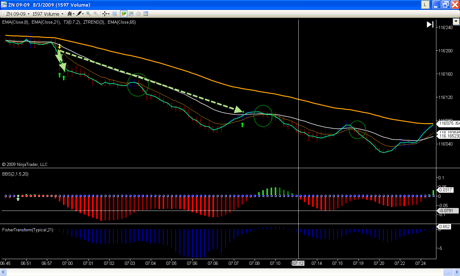Open the data box window icon
This screenshot has width=460, height=276.
pyautogui.click(x=114, y=14)
